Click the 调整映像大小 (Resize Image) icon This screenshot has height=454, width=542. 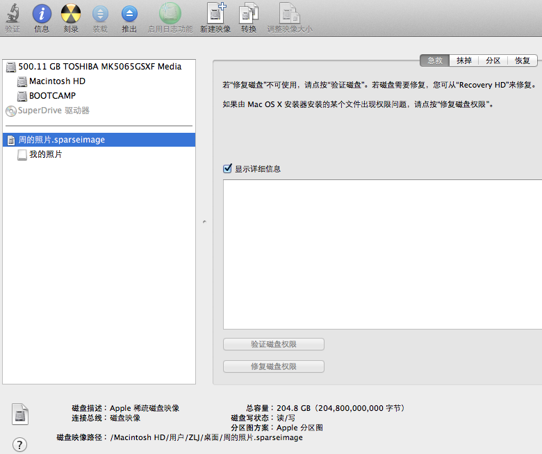tap(289, 14)
